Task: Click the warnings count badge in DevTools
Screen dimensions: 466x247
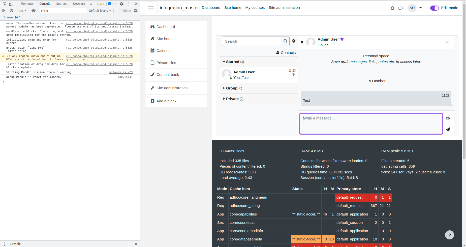Action: pos(102,4)
